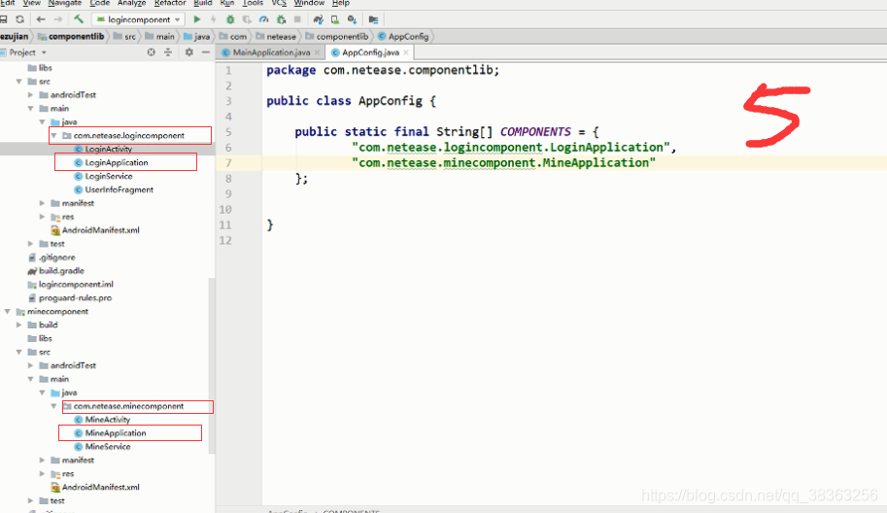
Task: Select LoginApplication class in project tree
Action: [x=116, y=162]
